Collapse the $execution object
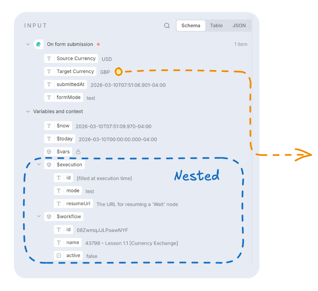The width and height of the screenshot is (318, 291). 39,164
